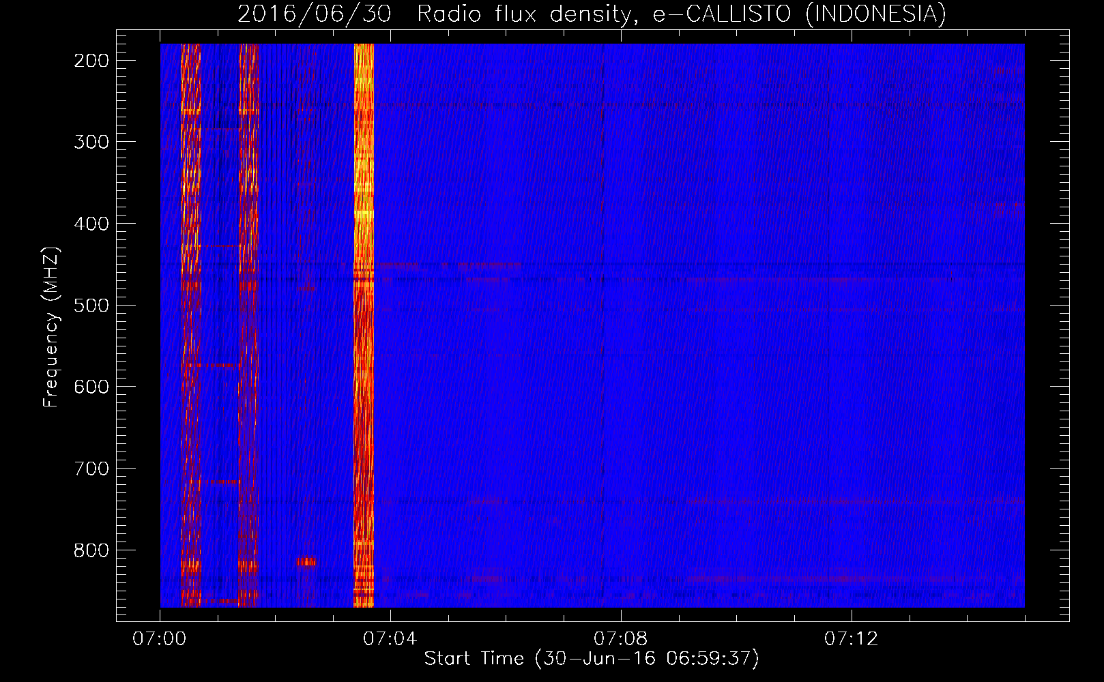This screenshot has height=682, width=1104.
Task: Click the 07:00 time tick label
Action: click(x=159, y=639)
